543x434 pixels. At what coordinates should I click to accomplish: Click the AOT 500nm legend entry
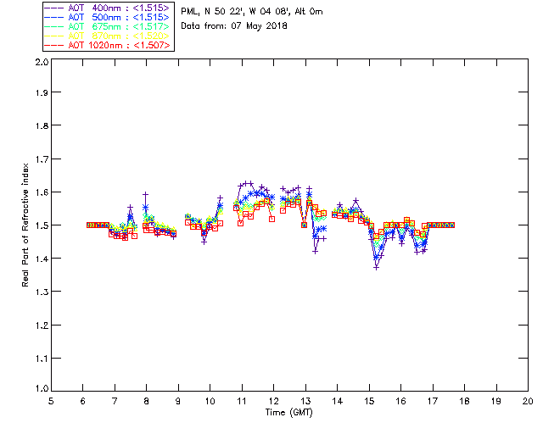(108, 17)
